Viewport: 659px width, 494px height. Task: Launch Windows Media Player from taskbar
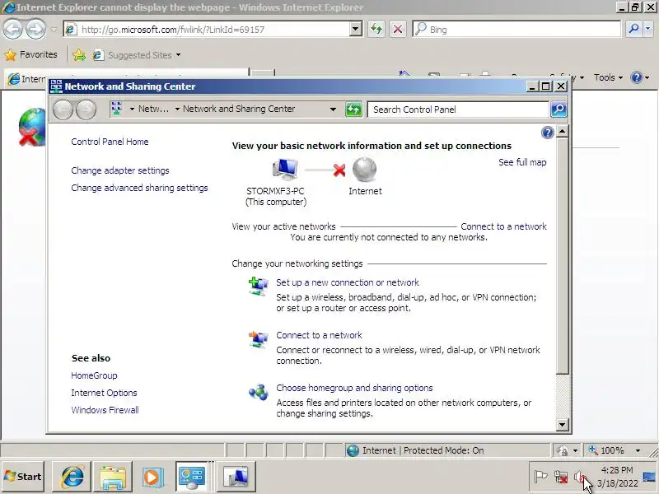[152, 477]
